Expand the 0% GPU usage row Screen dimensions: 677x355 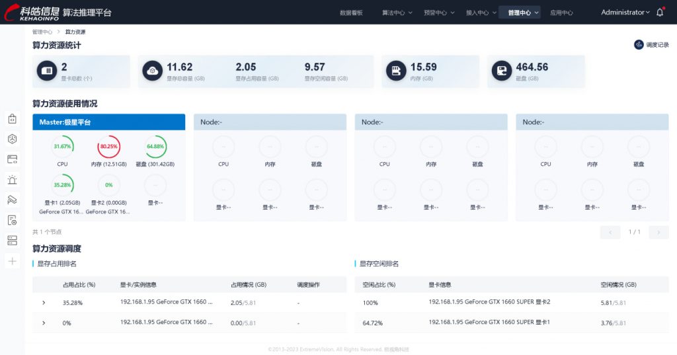44,323
